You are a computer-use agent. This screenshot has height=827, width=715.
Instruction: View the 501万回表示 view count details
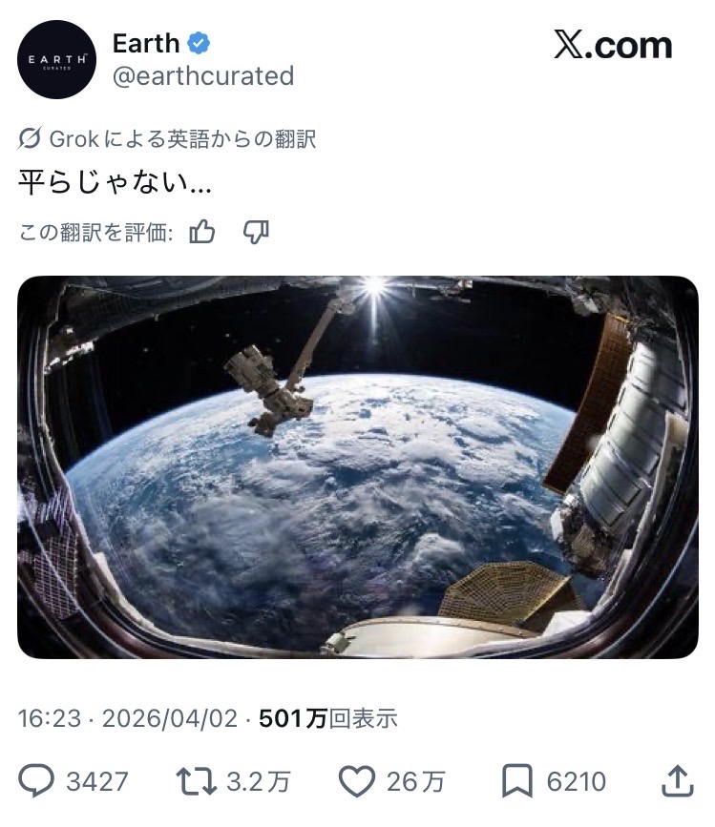327,718
